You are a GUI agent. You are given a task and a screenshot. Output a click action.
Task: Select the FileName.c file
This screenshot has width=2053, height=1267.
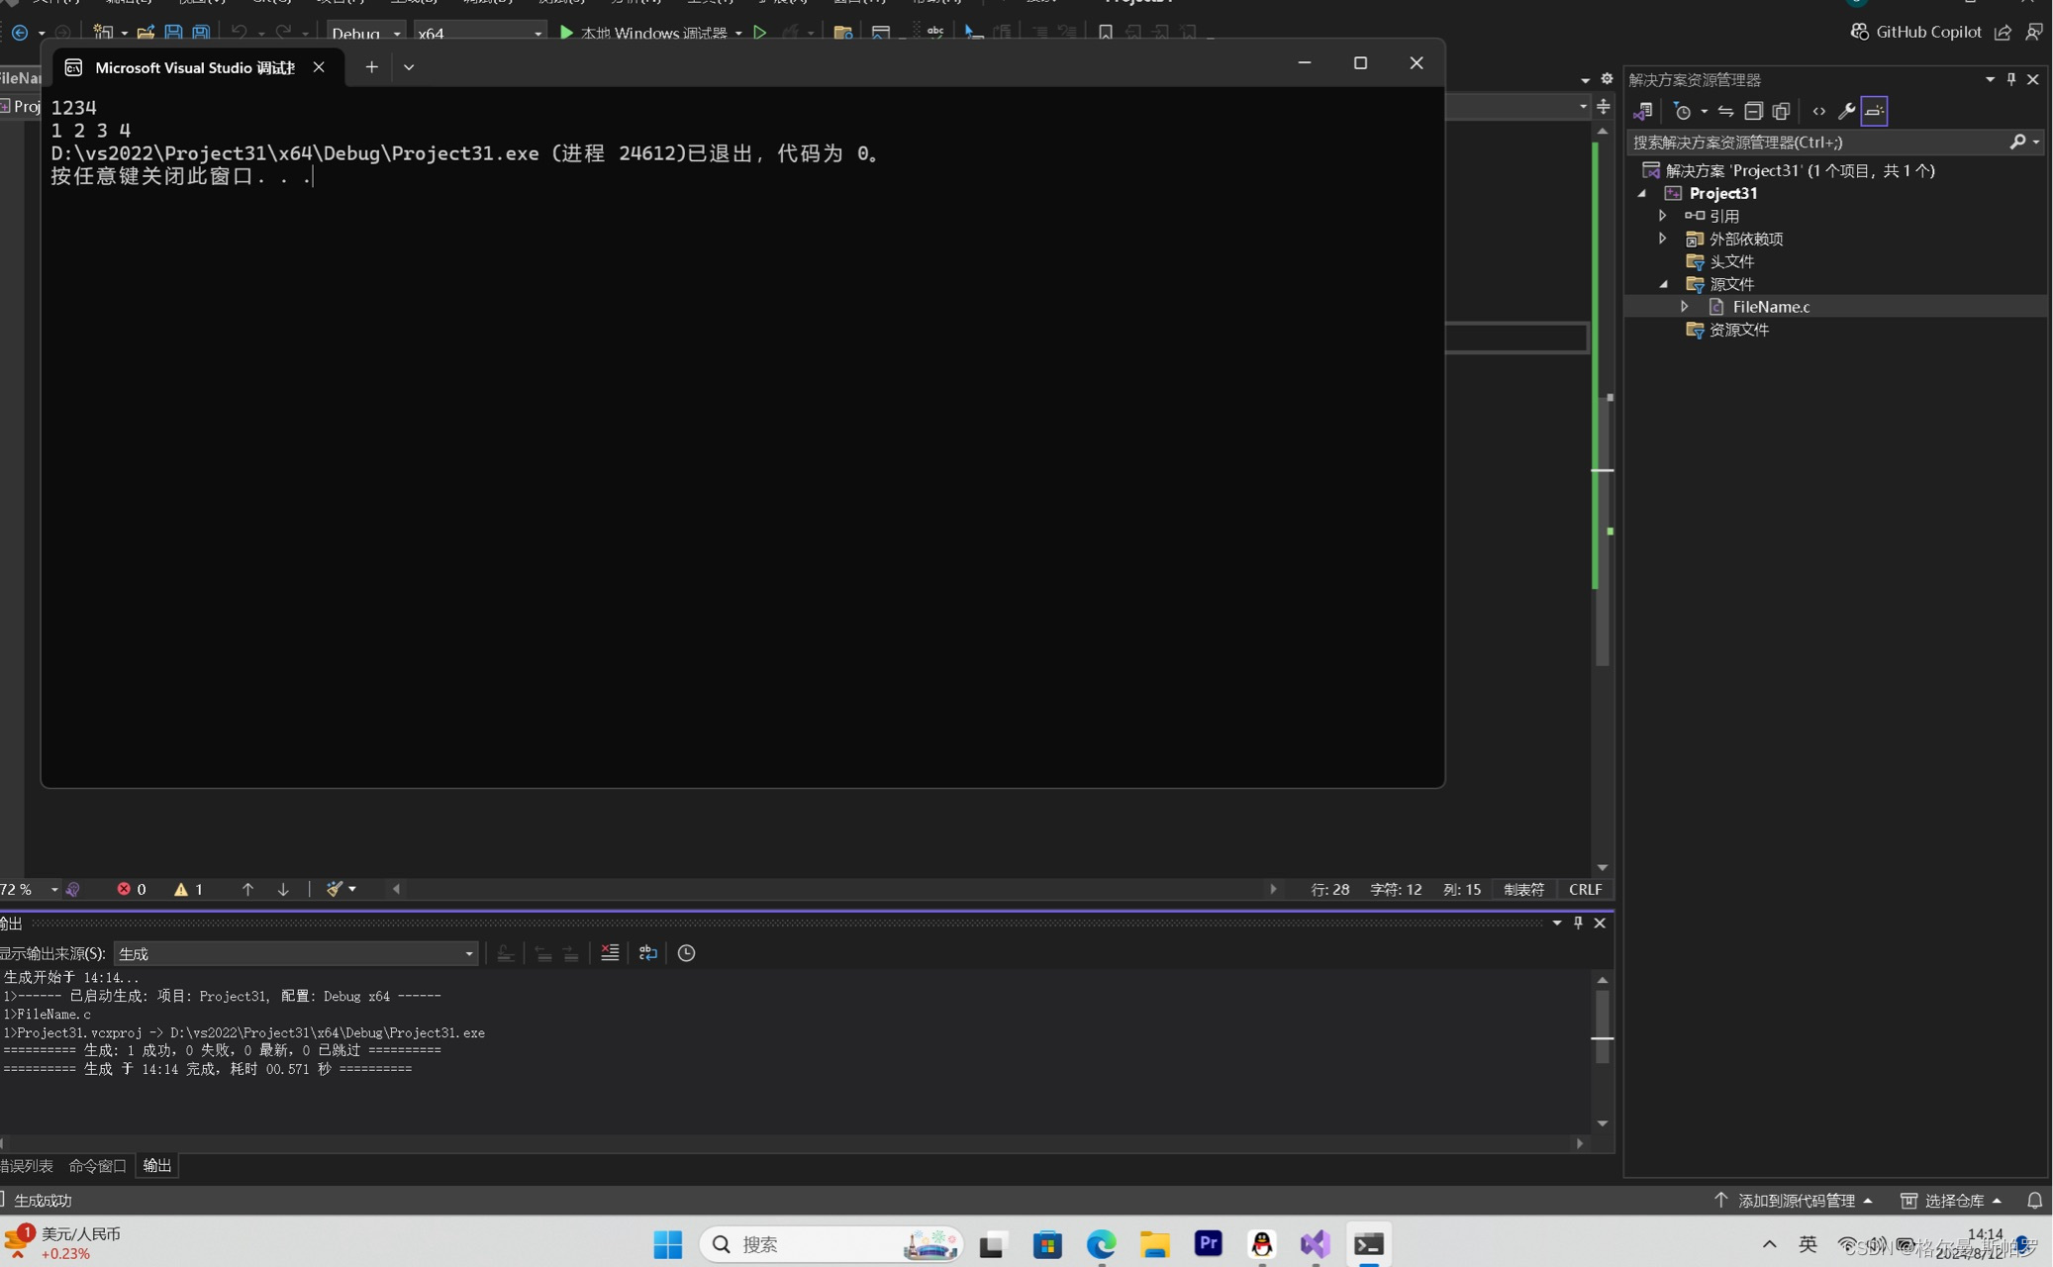1770,307
